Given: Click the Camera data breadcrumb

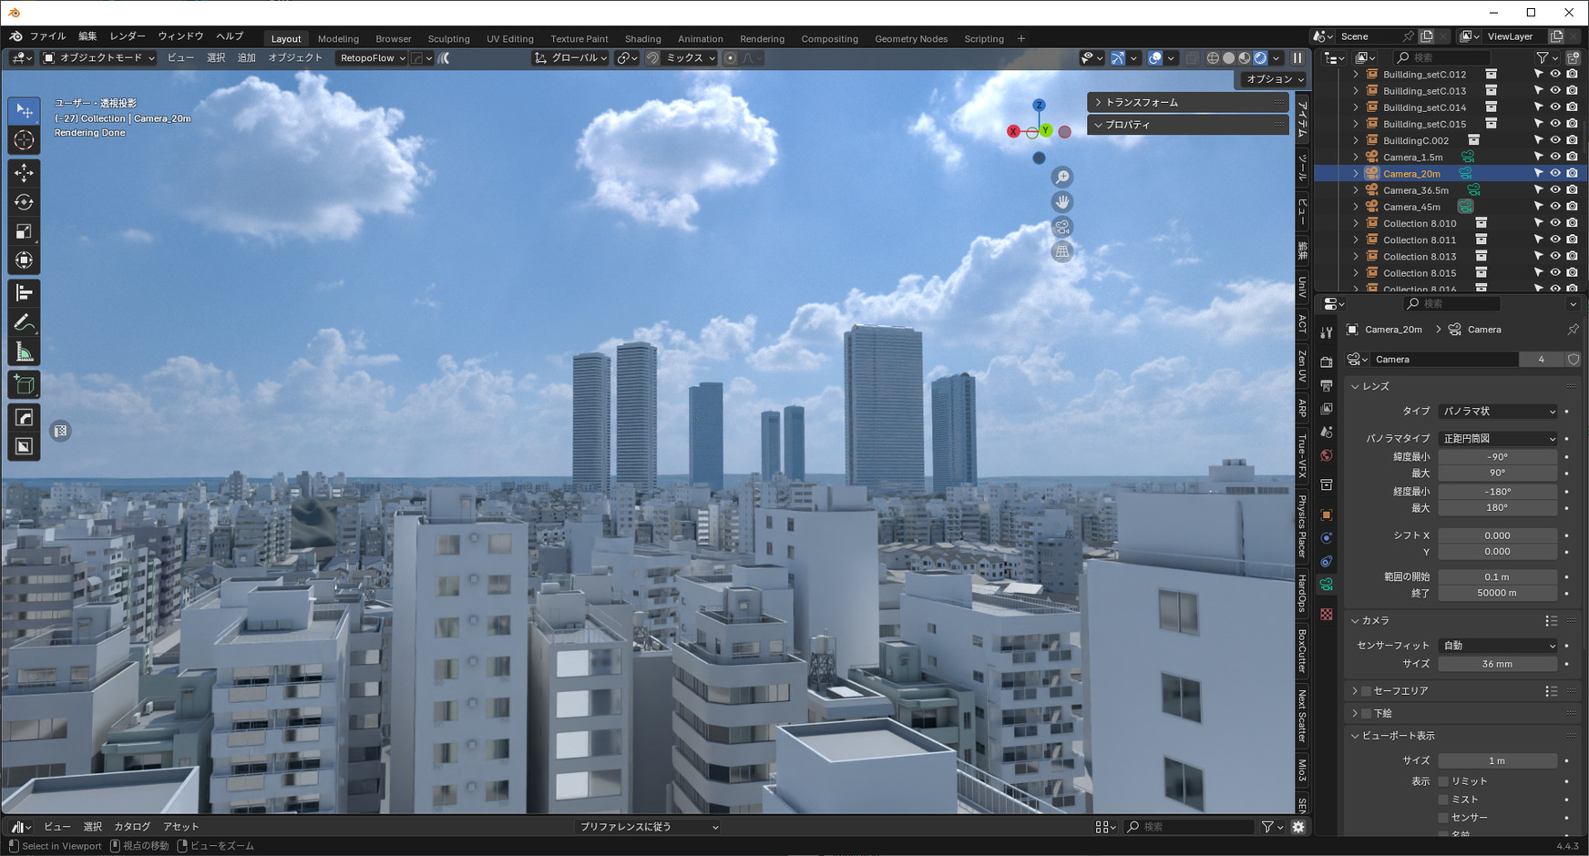Looking at the screenshot, I should (1474, 330).
